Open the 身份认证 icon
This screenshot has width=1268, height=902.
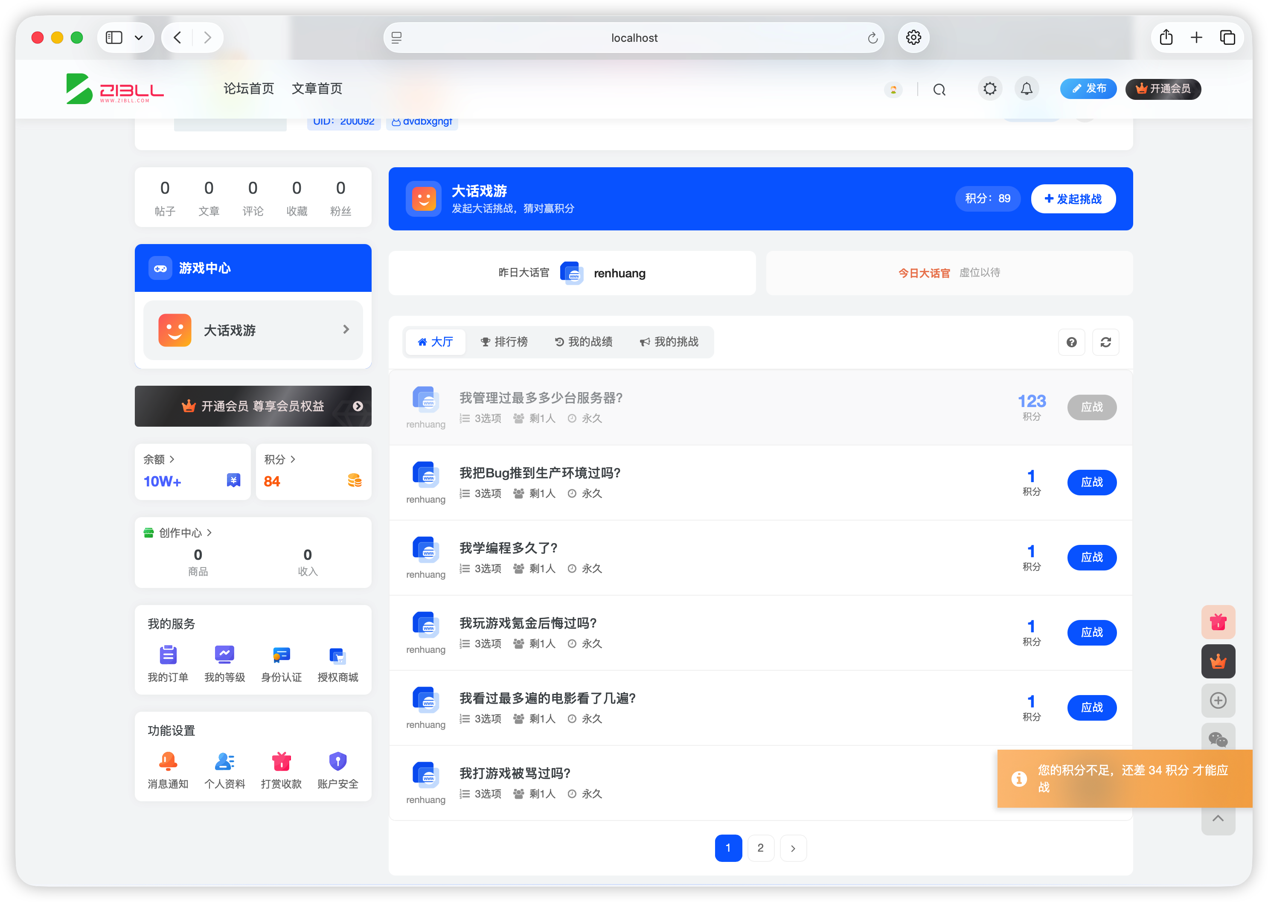(x=281, y=656)
